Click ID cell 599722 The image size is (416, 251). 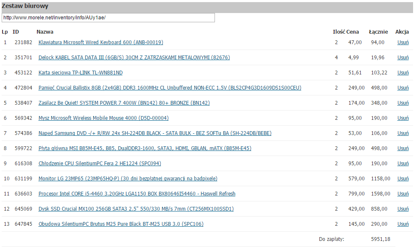[x=24, y=148]
